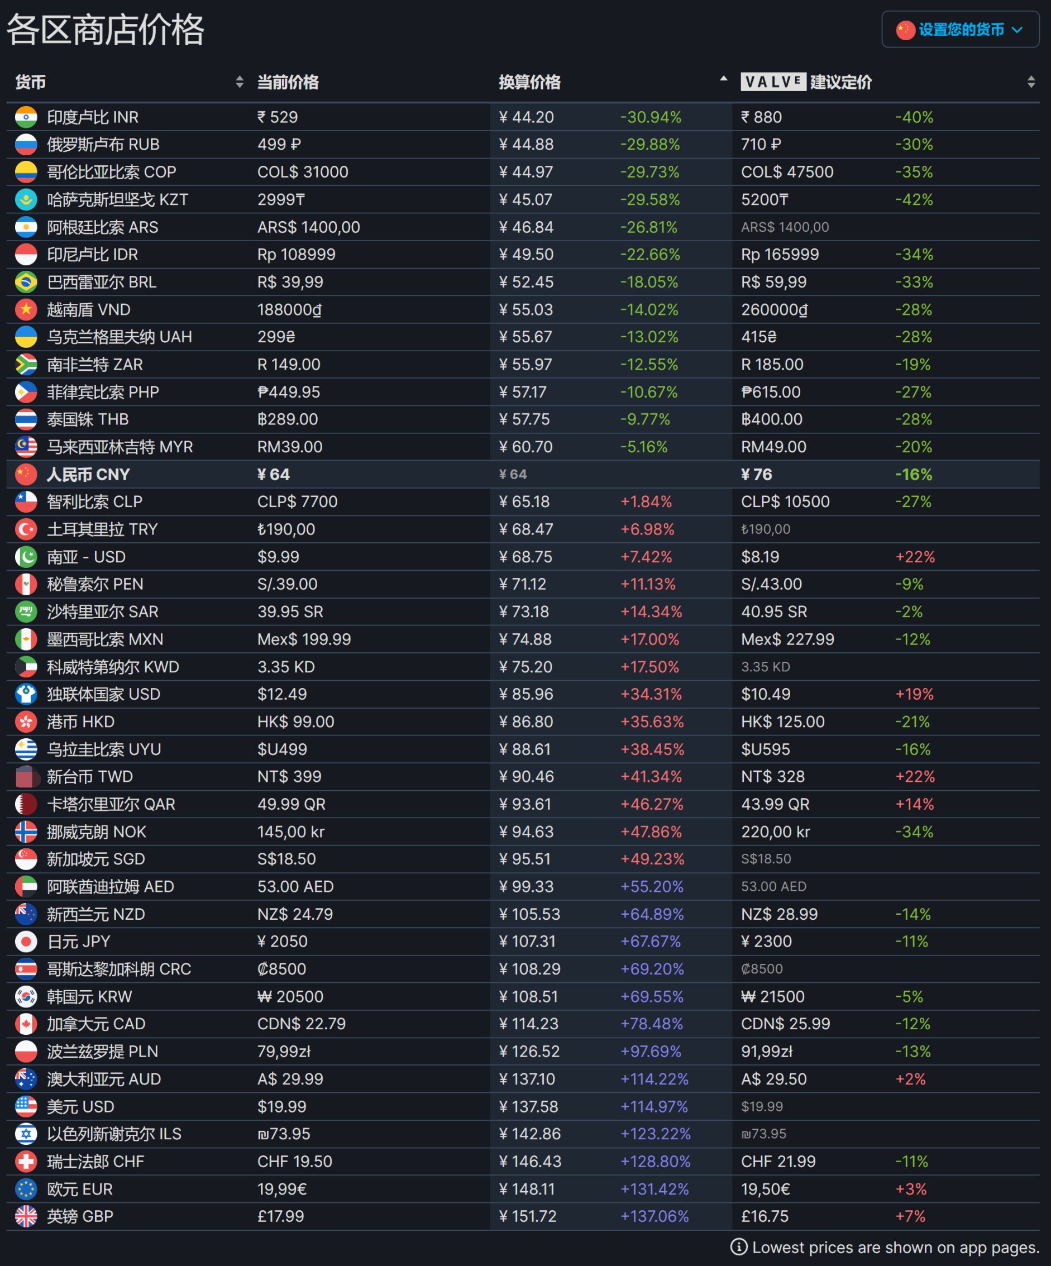Viewport: 1051px width, 1266px height.
Task: Click the Philippines flag icon
Action: click(26, 392)
